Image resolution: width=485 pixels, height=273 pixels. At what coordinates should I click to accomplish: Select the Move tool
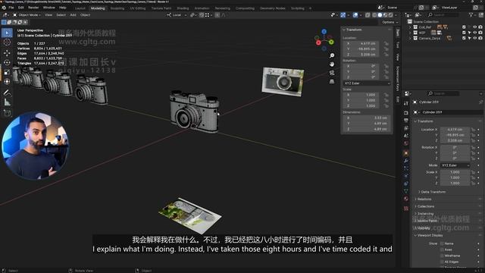[x=7, y=53]
